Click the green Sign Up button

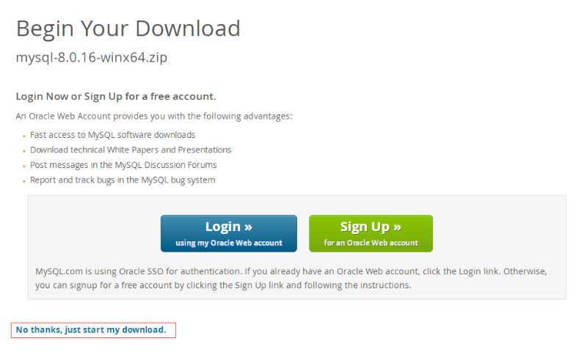[371, 233]
